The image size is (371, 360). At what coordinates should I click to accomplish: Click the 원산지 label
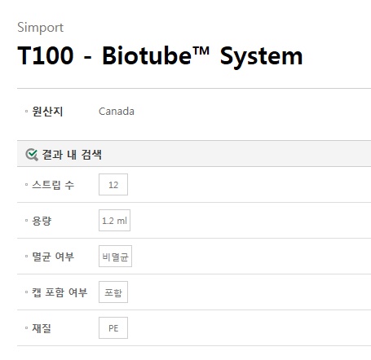pyautogui.click(x=47, y=112)
